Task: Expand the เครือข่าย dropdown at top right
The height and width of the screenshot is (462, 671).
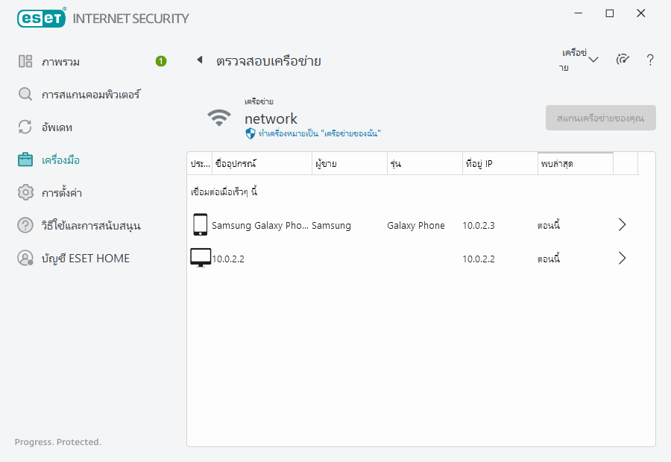Action: pyautogui.click(x=580, y=60)
